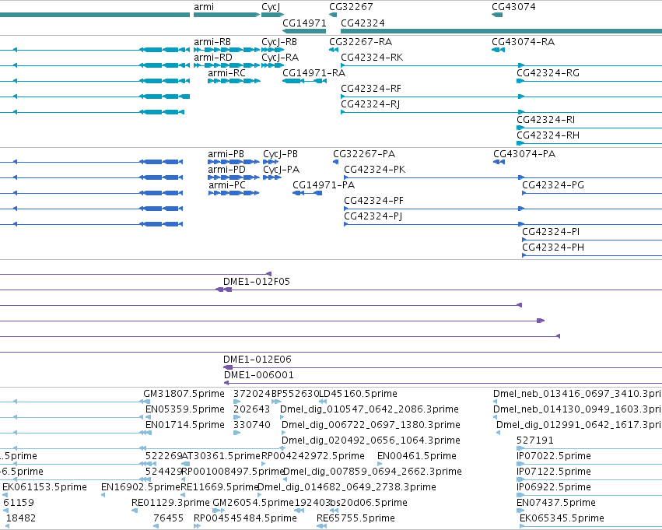The width and height of the screenshot is (662, 530).
Task: Select the CG42324-RF transcript label
Action: pyautogui.click(x=371, y=89)
